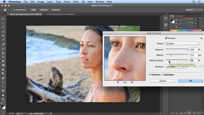The height and width of the screenshot is (115, 204).
Task: Select the Crop tool
Action: pos(3,35)
